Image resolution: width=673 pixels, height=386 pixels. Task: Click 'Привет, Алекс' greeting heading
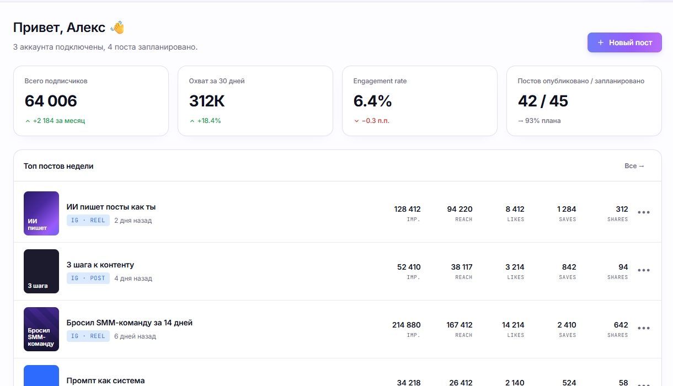(x=59, y=28)
